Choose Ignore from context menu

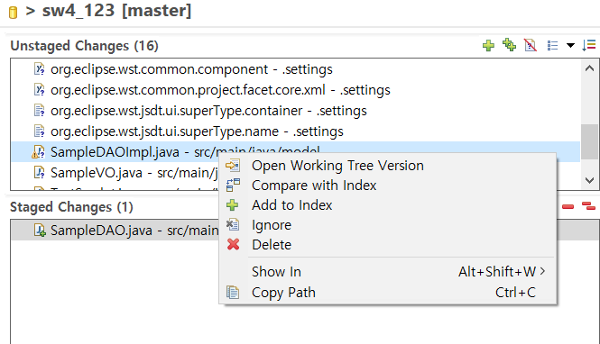pos(388,225)
